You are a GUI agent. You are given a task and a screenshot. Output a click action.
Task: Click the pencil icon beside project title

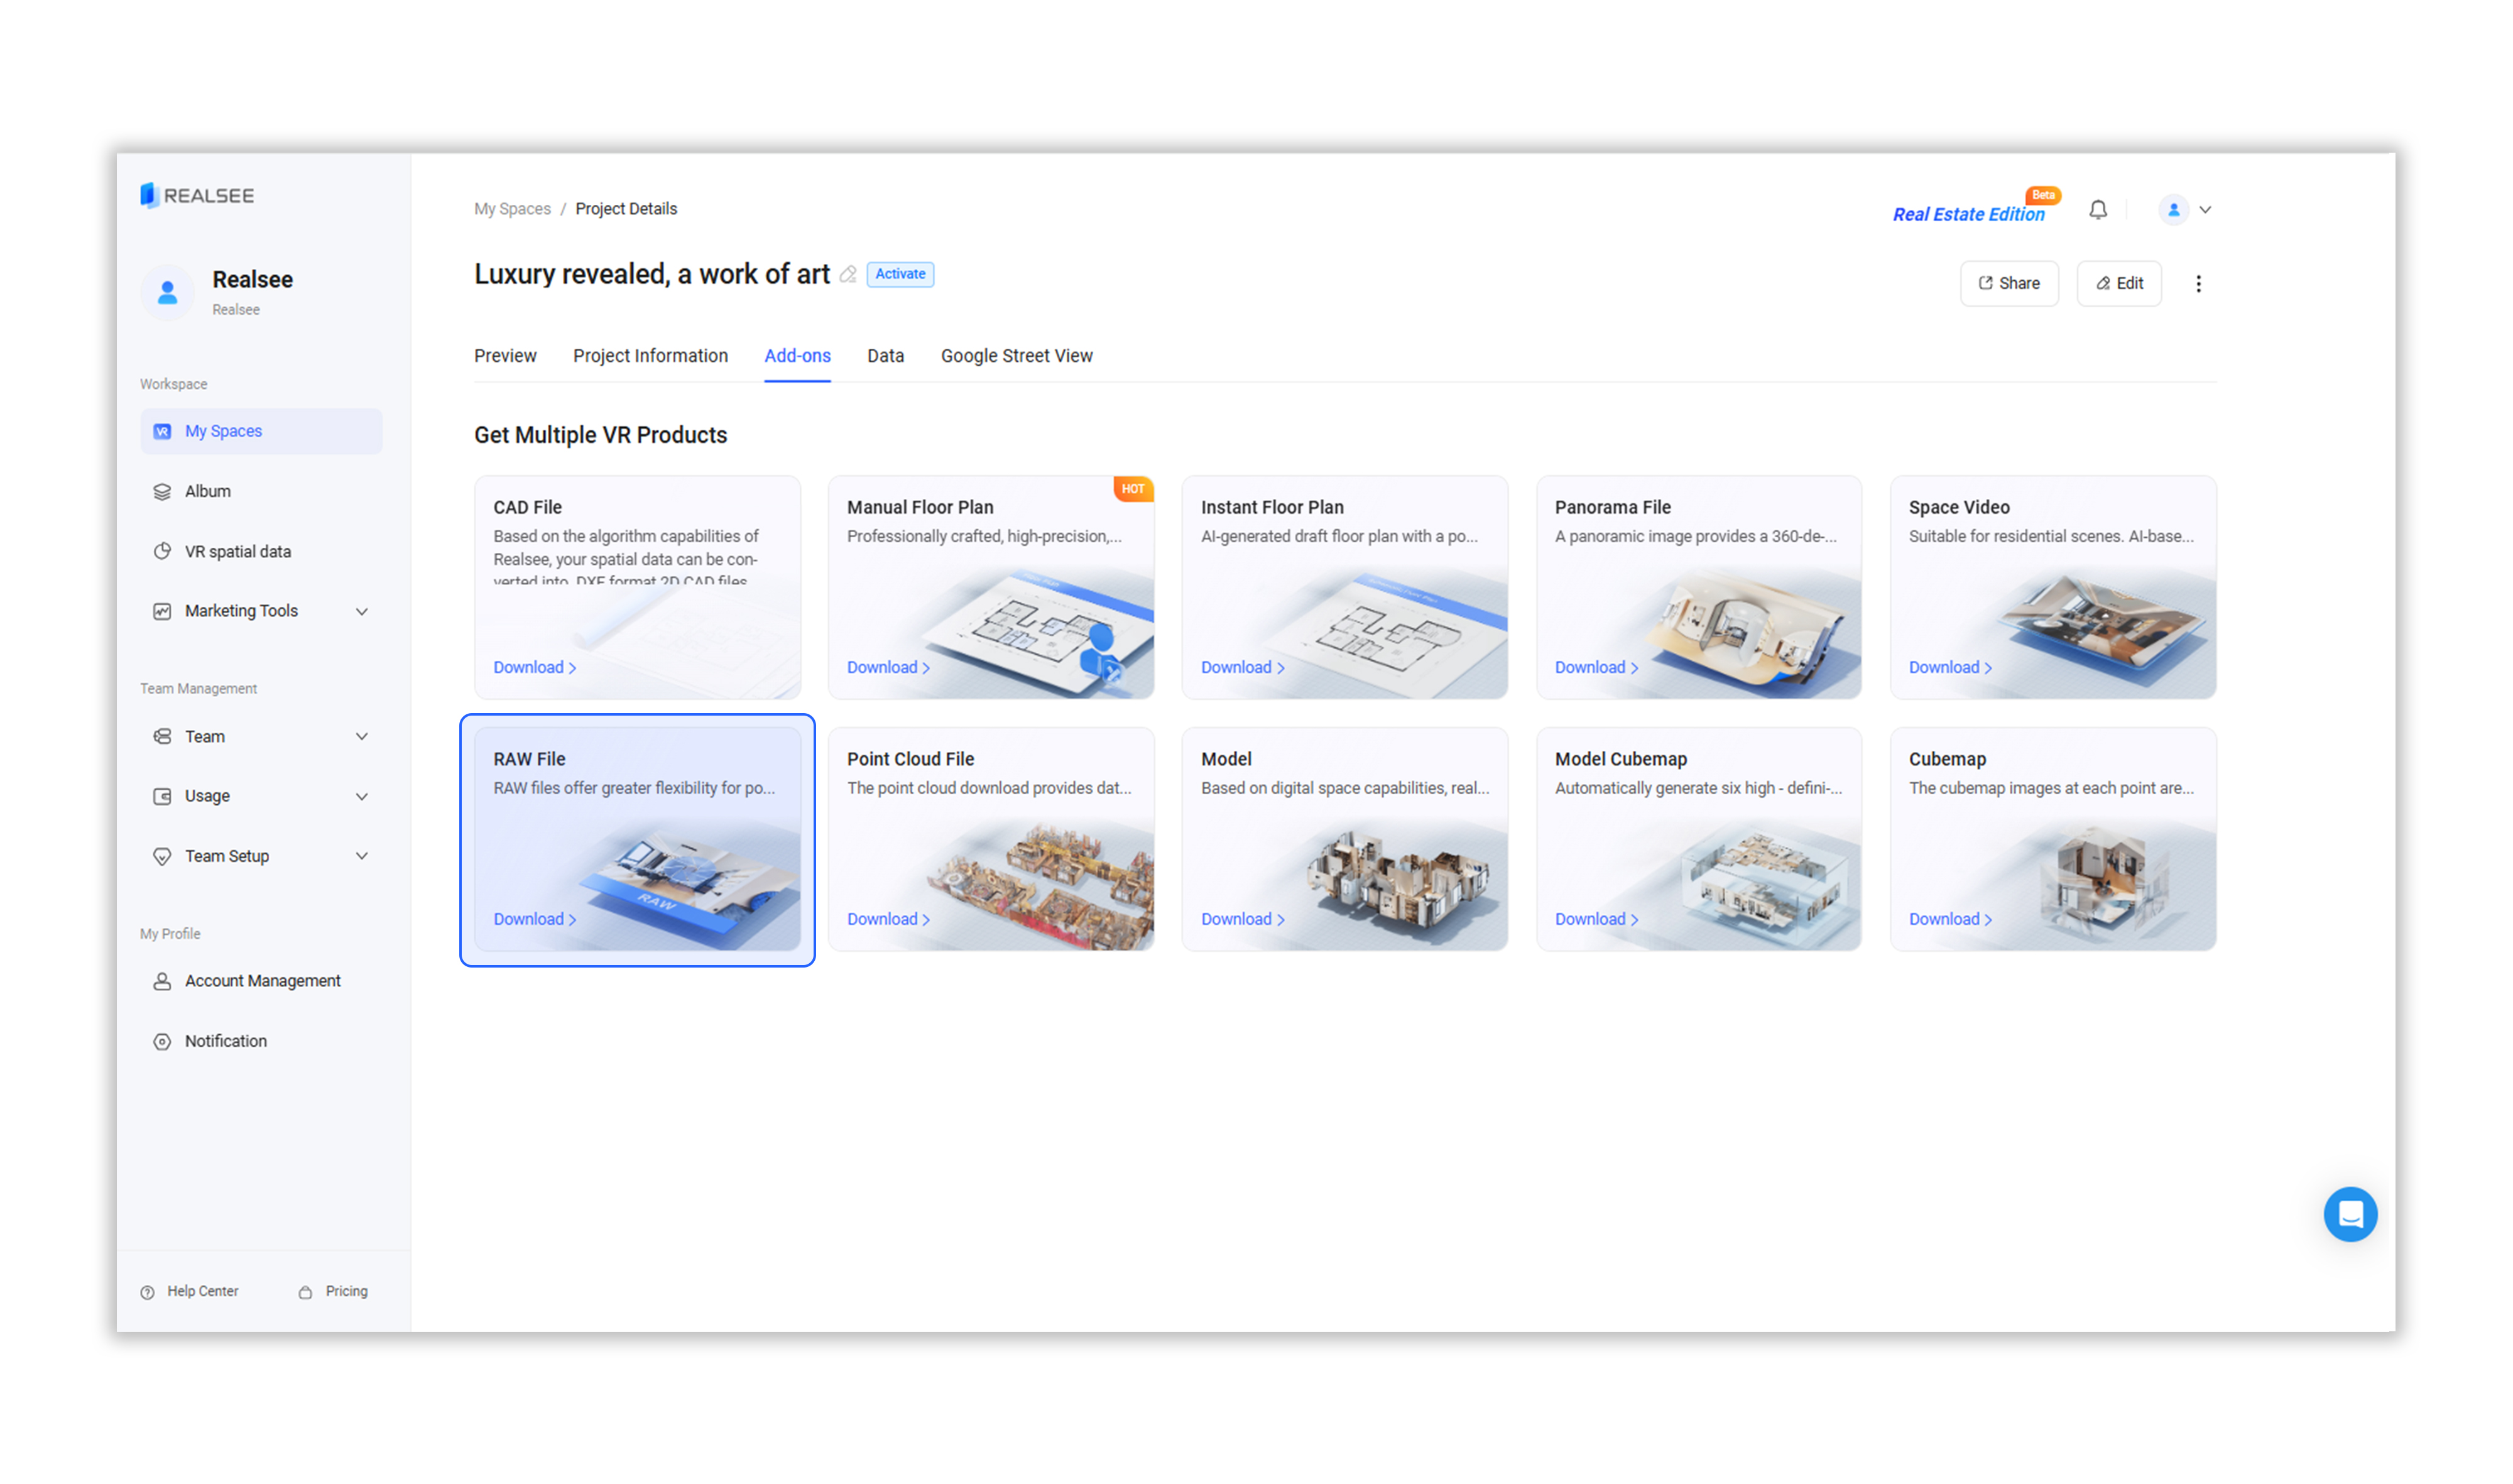(848, 274)
